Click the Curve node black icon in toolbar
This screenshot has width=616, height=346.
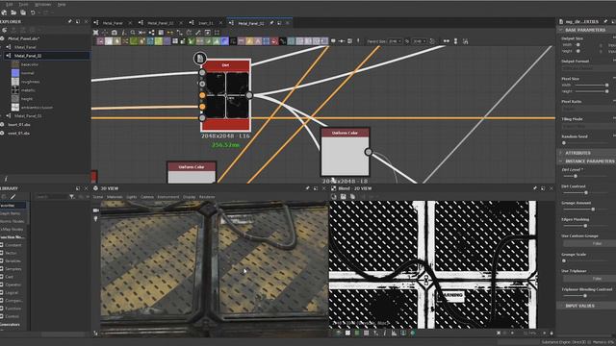tap(282, 41)
